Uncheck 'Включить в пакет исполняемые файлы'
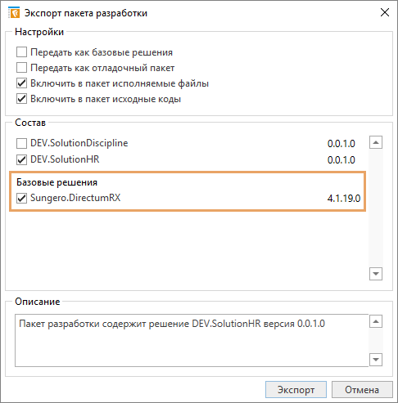Image resolution: width=398 pixels, height=403 pixels. coord(21,83)
